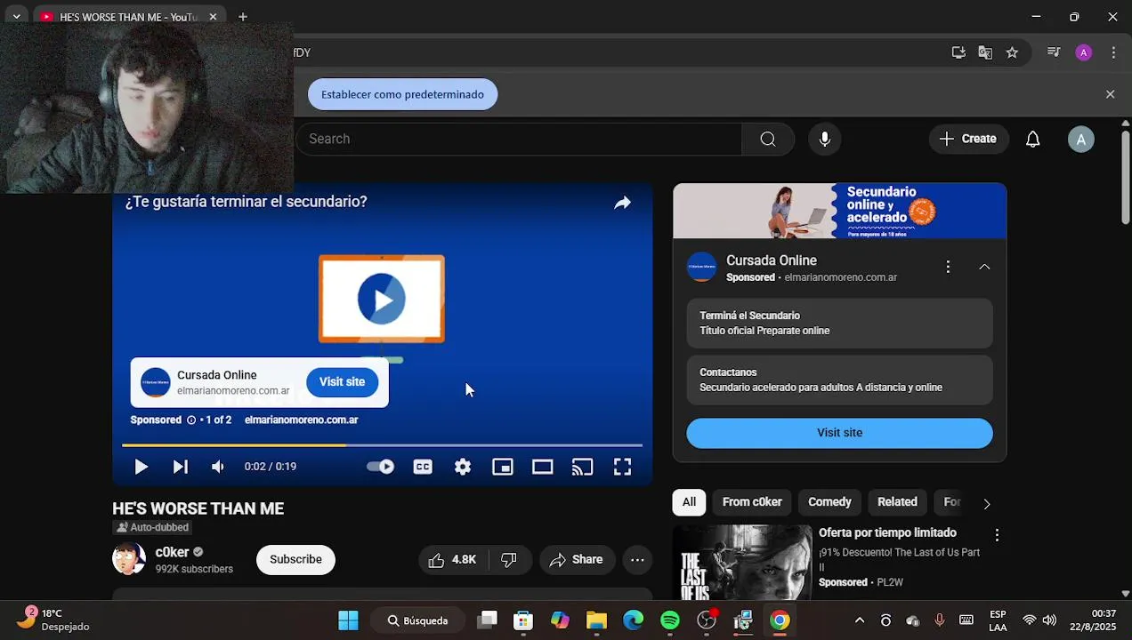Click the share arrow on the ad video
The height and width of the screenshot is (640, 1132).
[622, 203]
